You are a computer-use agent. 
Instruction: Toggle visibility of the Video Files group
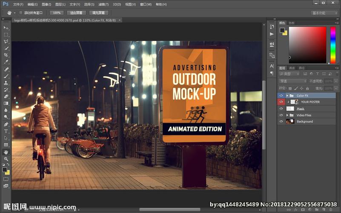[281, 115]
